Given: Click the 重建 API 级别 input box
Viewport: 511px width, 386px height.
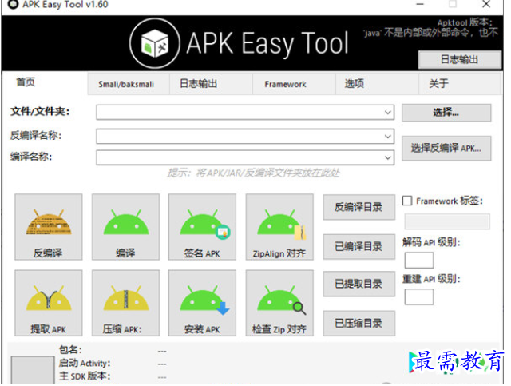Looking at the screenshot, I should [419, 297].
